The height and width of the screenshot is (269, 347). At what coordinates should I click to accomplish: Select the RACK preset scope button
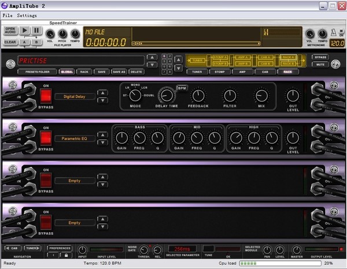click(84, 72)
